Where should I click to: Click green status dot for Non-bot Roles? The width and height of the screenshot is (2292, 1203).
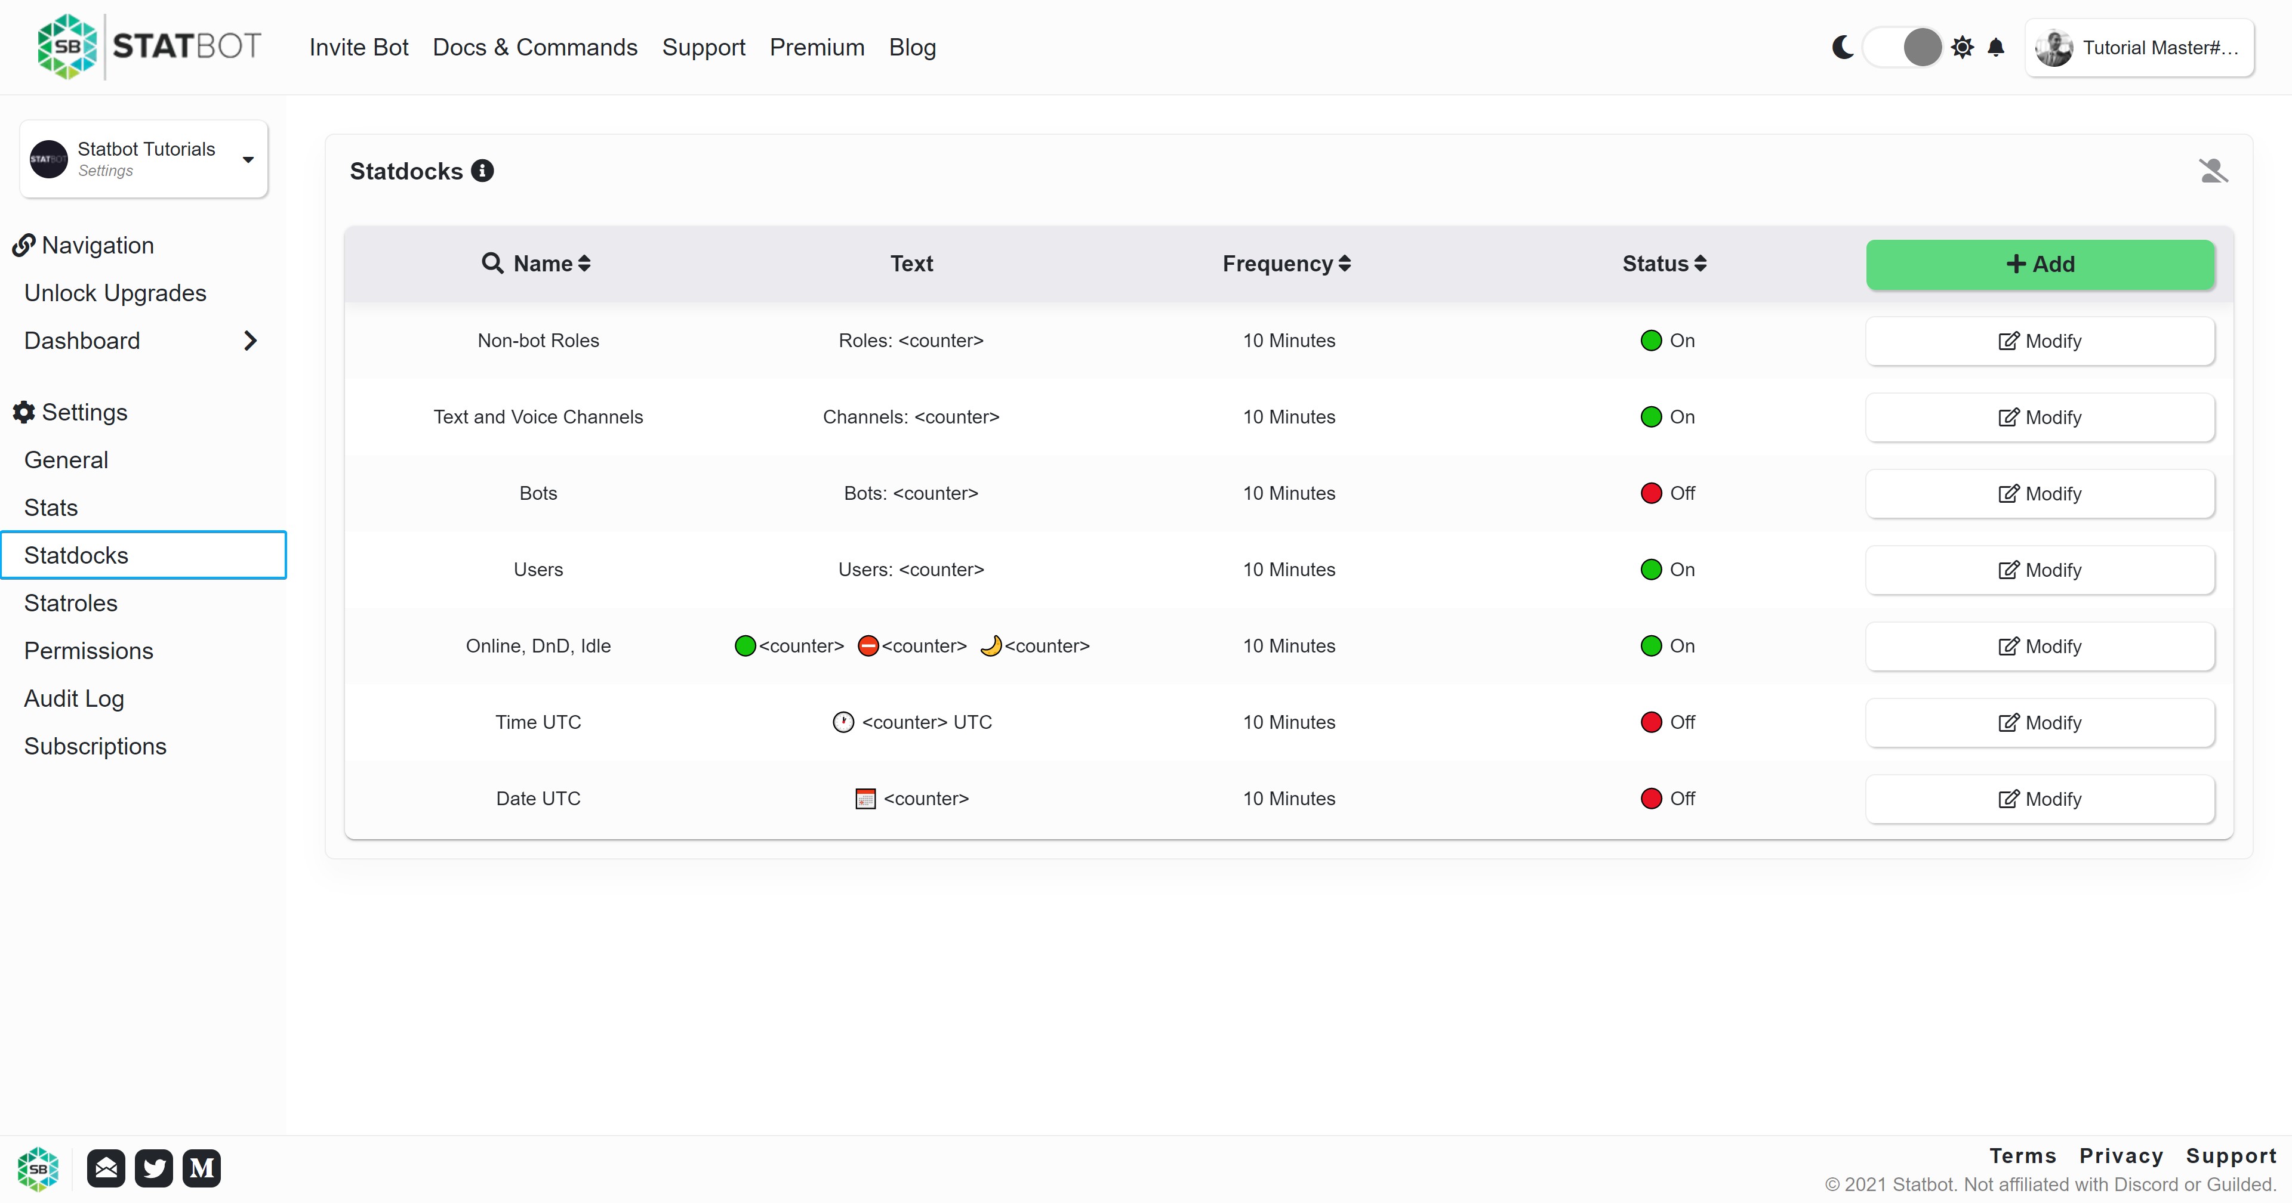[1652, 341]
